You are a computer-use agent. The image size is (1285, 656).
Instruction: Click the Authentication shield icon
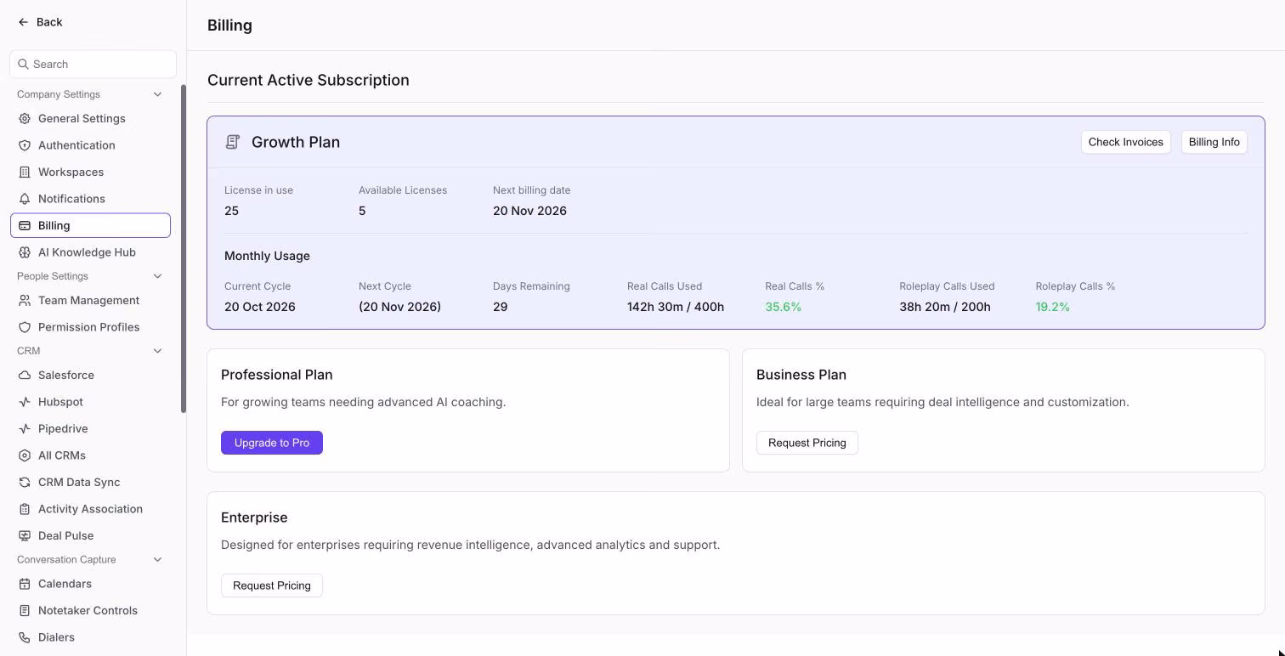25,145
